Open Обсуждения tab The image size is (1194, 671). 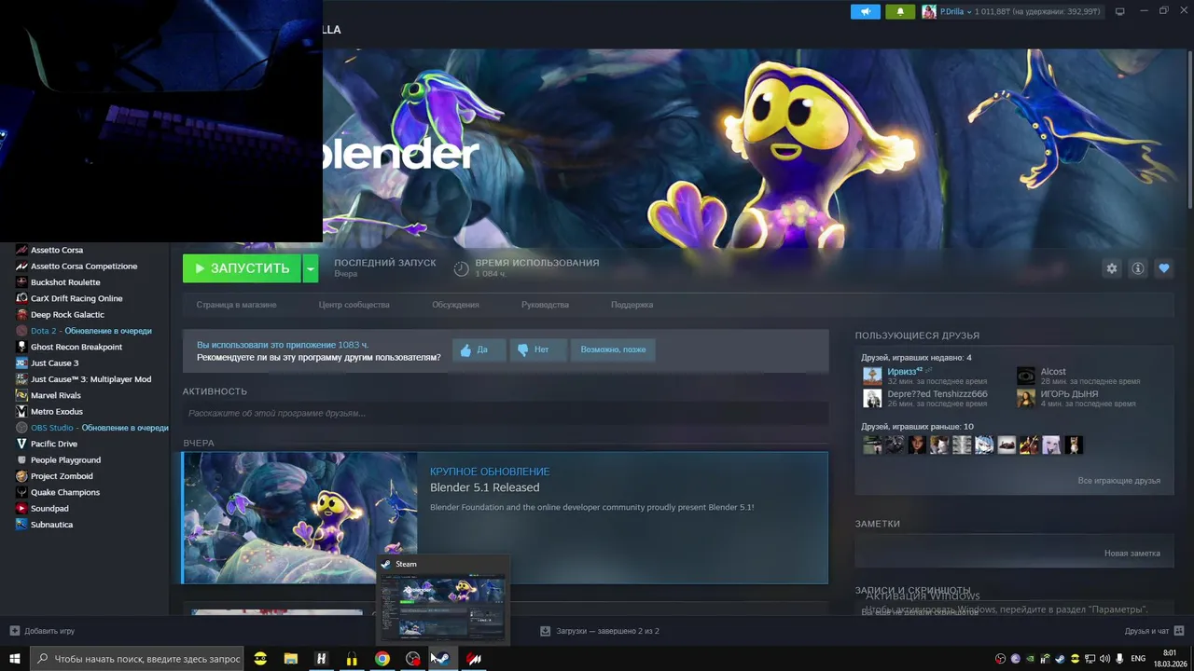click(455, 305)
